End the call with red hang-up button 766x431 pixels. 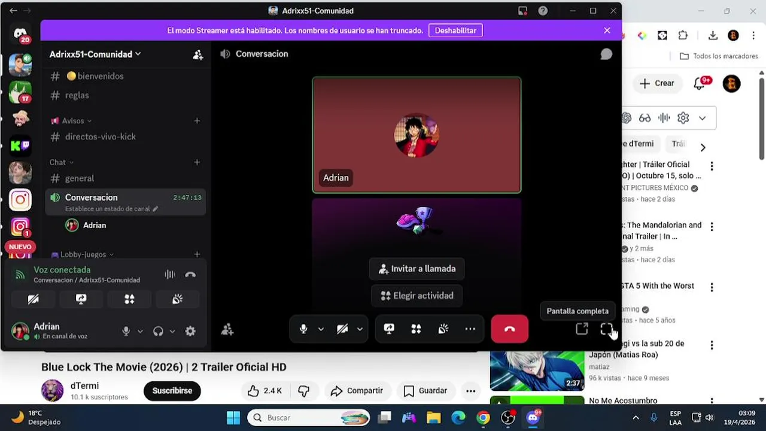click(509, 329)
